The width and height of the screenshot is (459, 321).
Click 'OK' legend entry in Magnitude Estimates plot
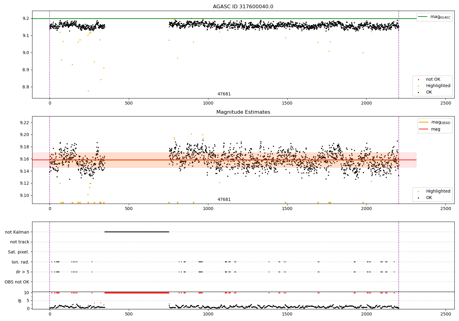pos(425,198)
